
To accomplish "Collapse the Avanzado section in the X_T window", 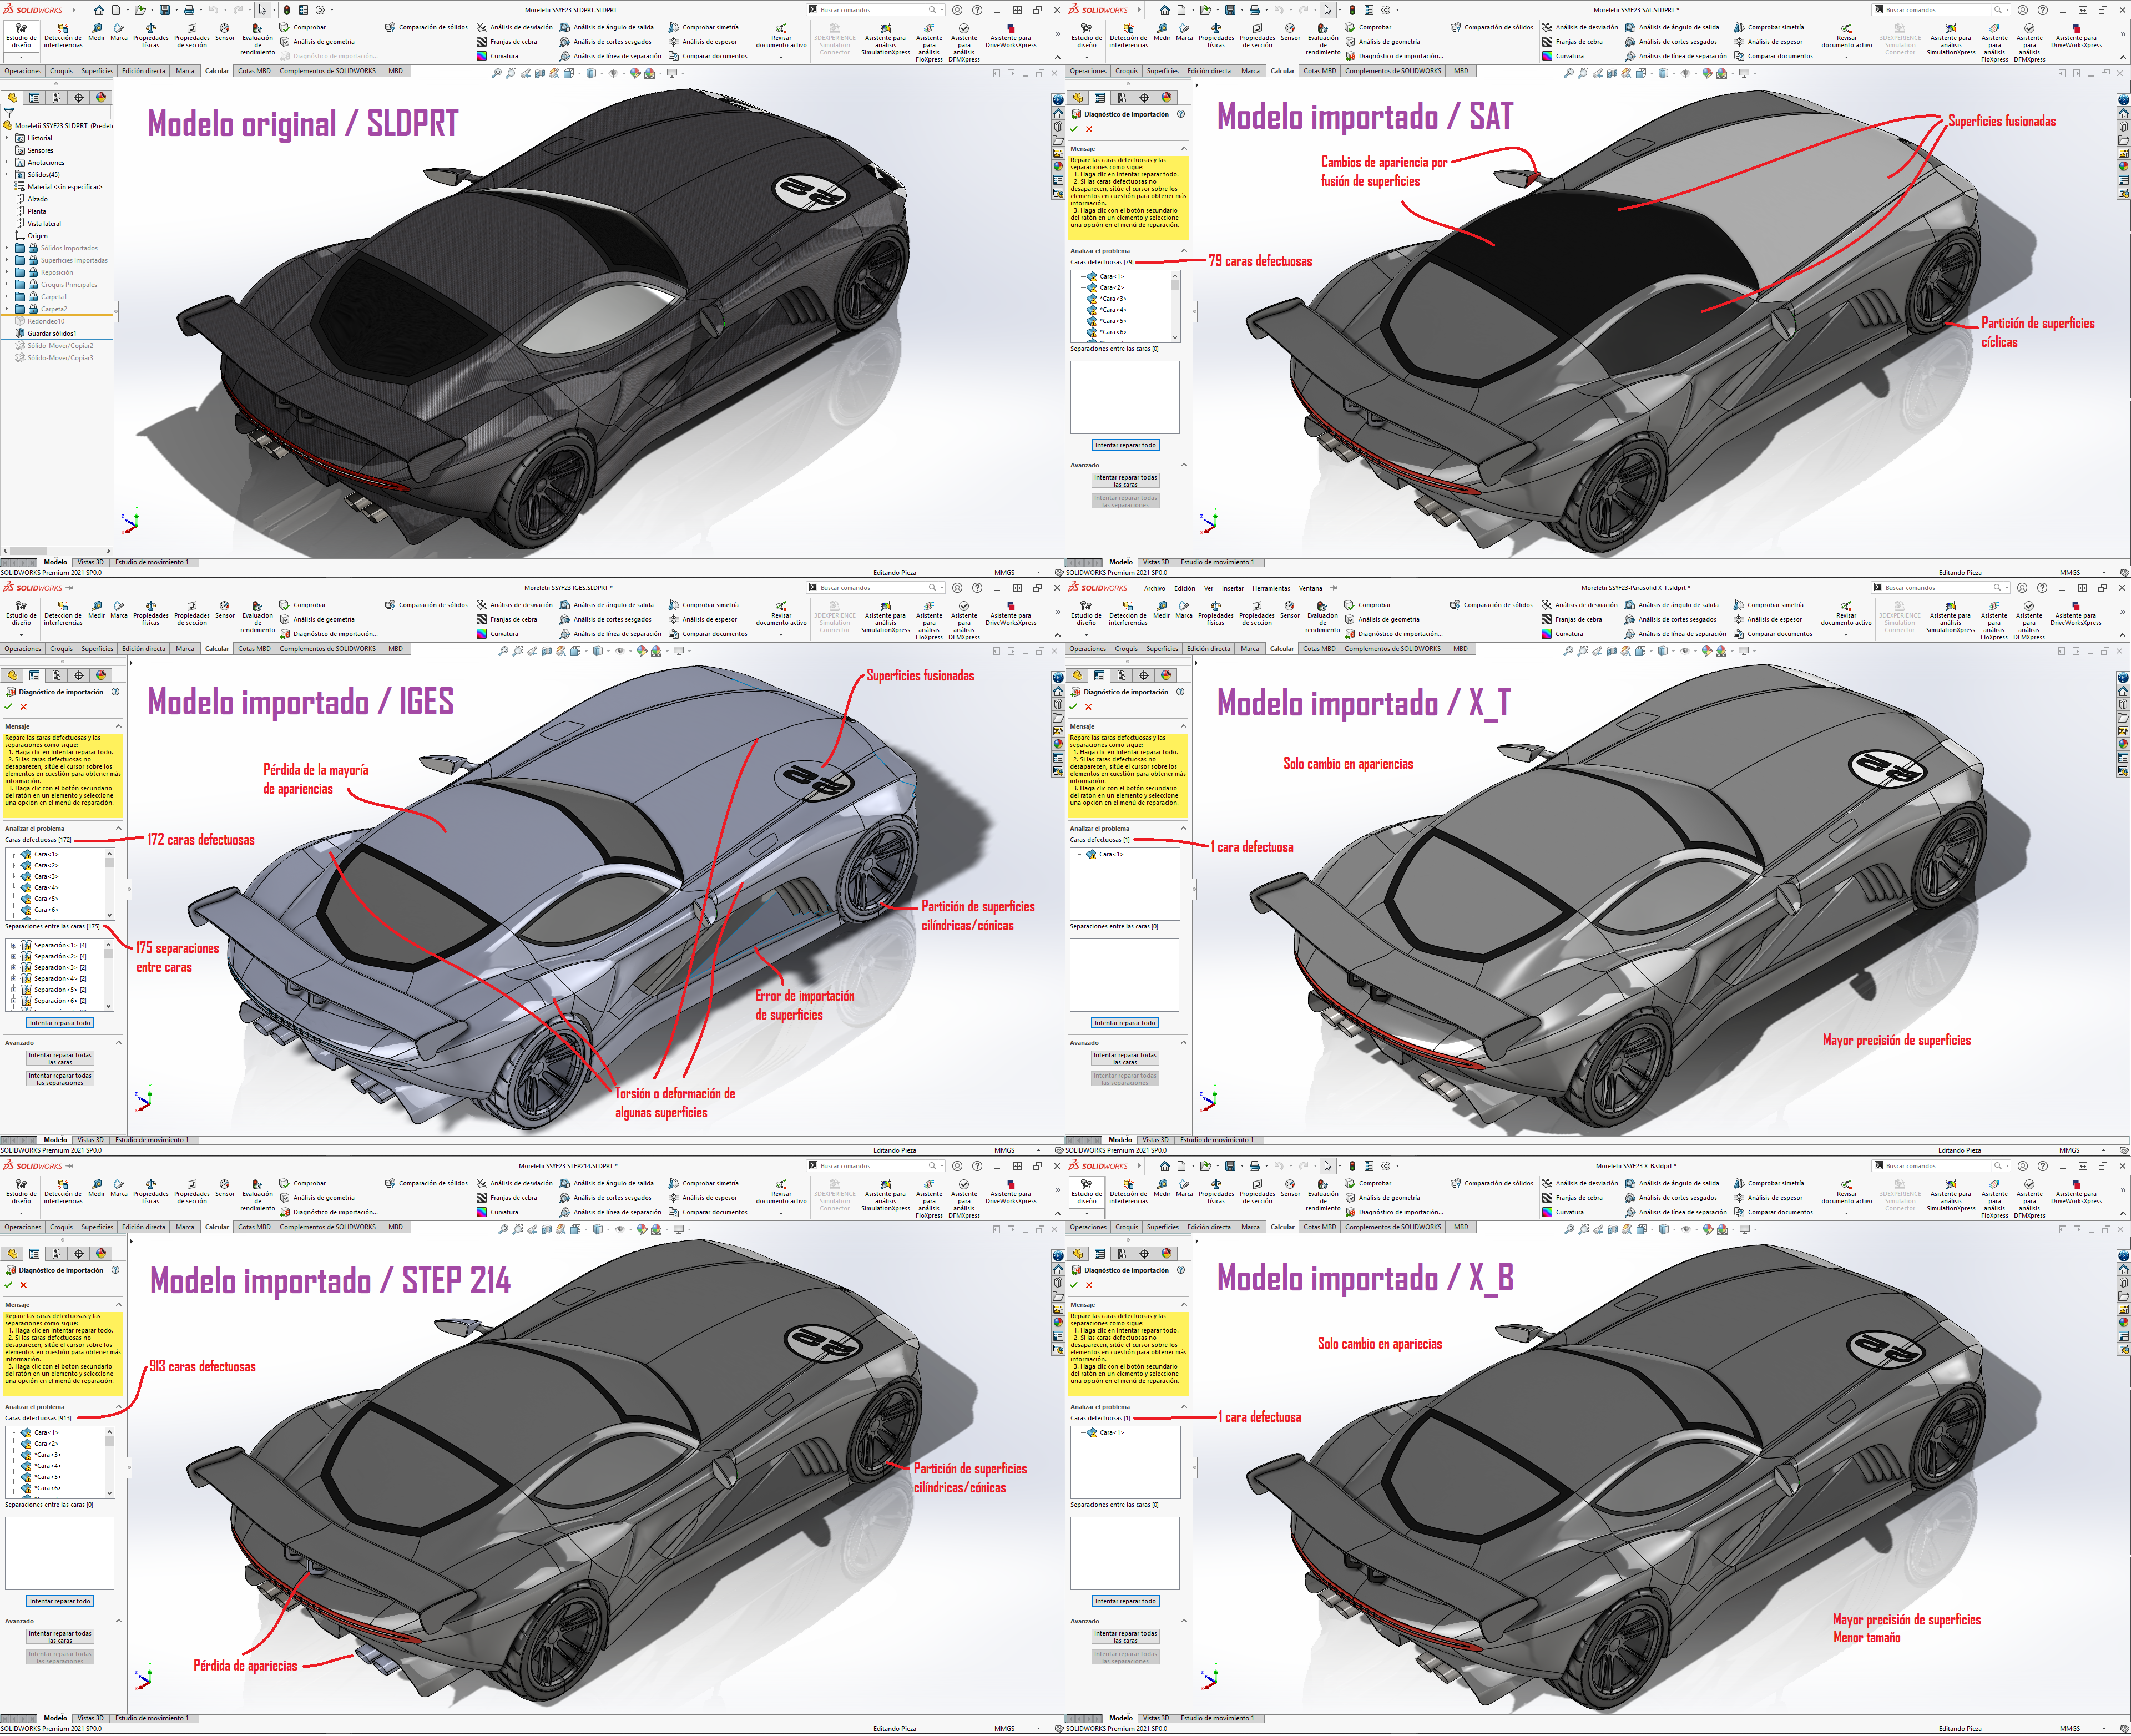I will (x=1183, y=1043).
